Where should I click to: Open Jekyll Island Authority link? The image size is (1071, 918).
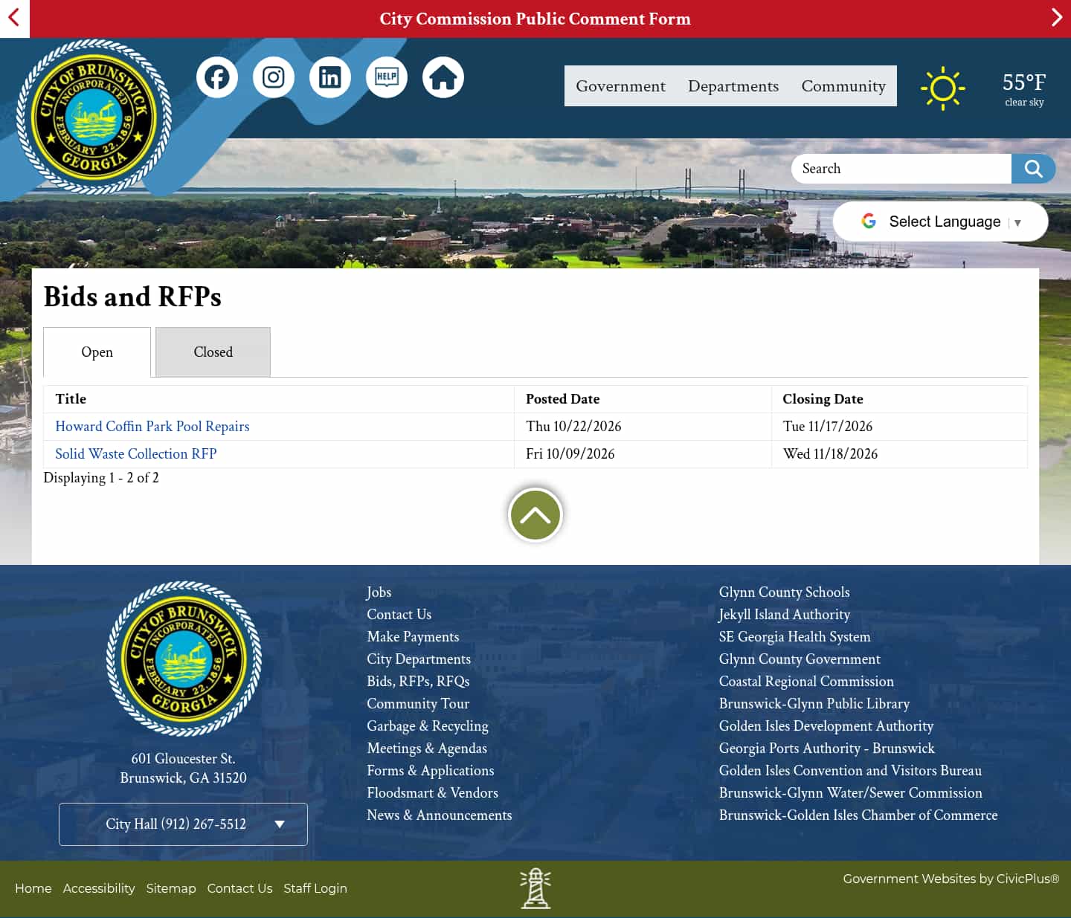pyautogui.click(x=784, y=615)
